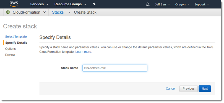Image resolution: width=224 pixels, height=103 pixels.
Task: Click the AWS logo home icon
Action: 14,4
